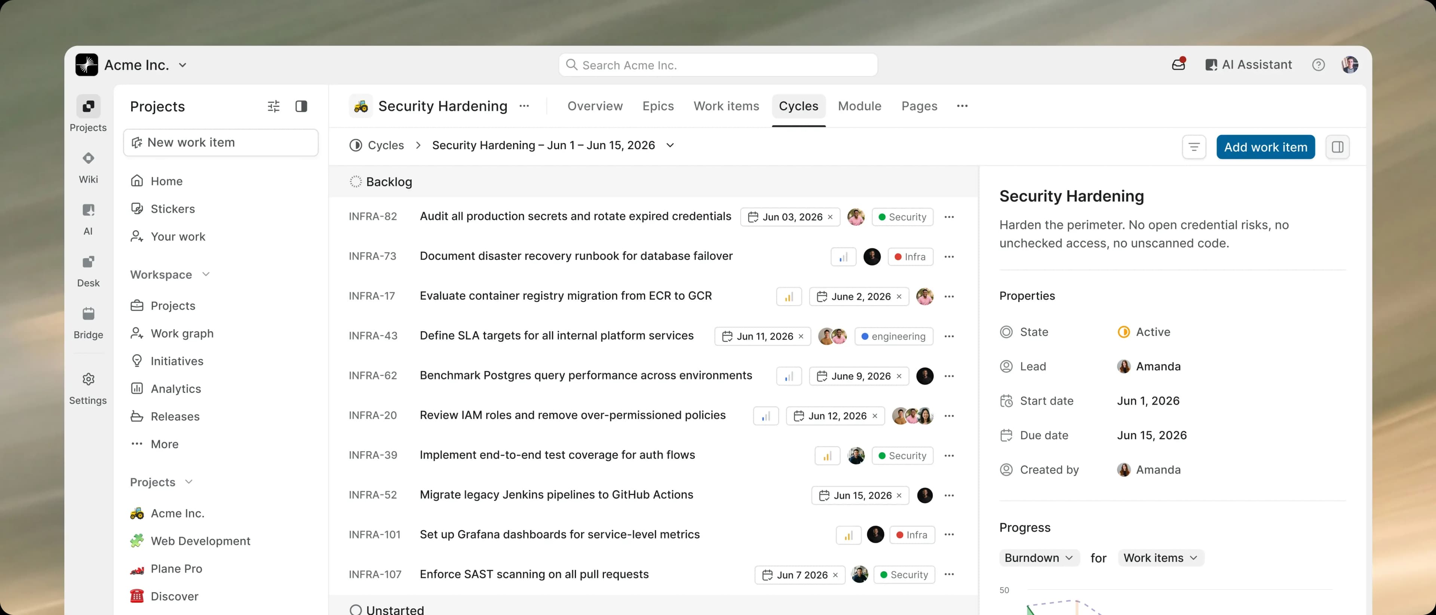Open more options for INFRA-20
The width and height of the screenshot is (1436, 615).
pyautogui.click(x=949, y=416)
